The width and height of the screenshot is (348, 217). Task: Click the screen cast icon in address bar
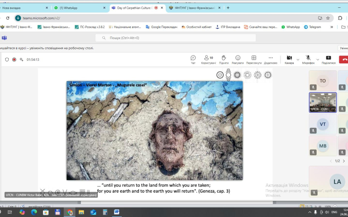point(320,18)
